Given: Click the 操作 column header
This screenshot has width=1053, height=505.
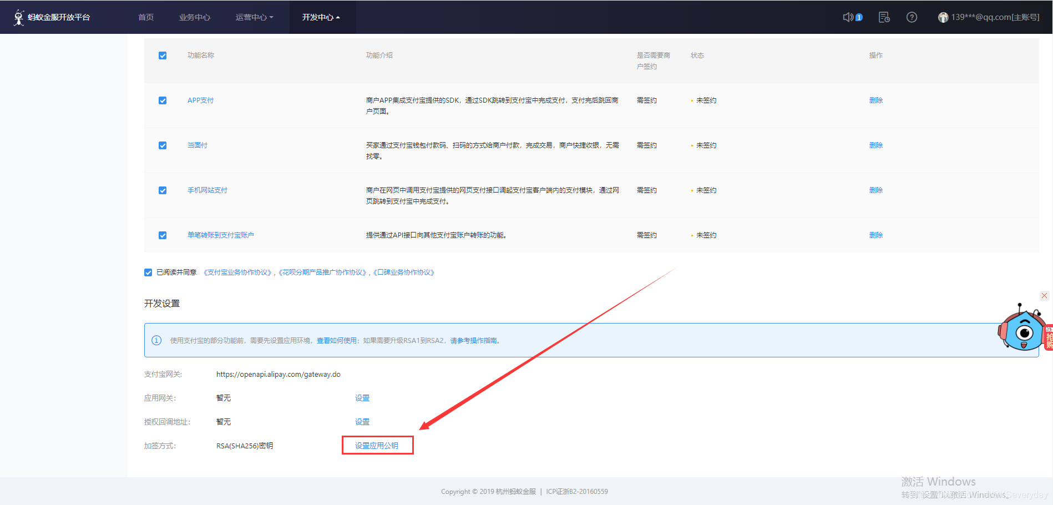Looking at the screenshot, I should [876, 55].
